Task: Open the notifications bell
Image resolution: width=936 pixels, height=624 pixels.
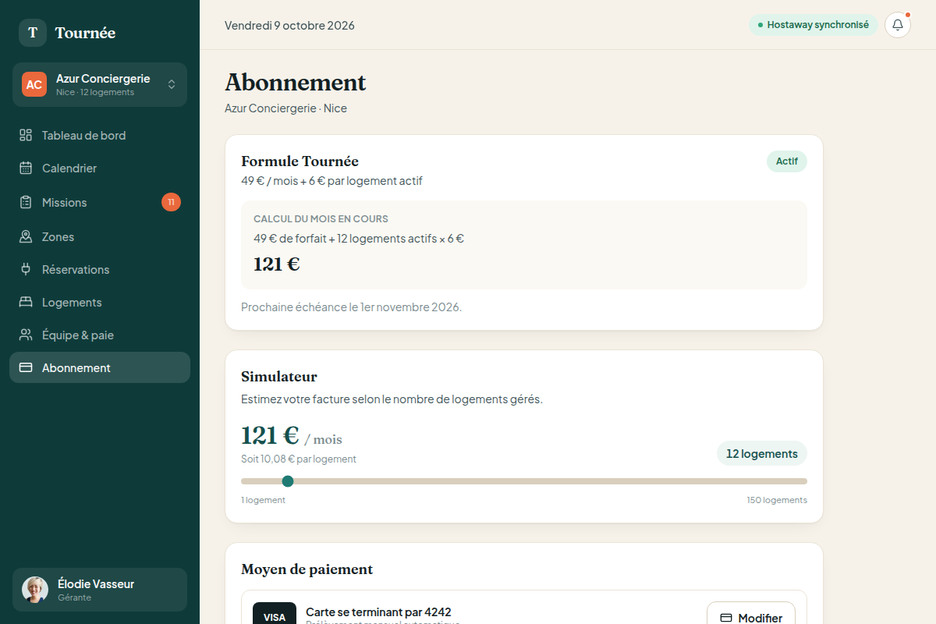Action: pyautogui.click(x=898, y=25)
